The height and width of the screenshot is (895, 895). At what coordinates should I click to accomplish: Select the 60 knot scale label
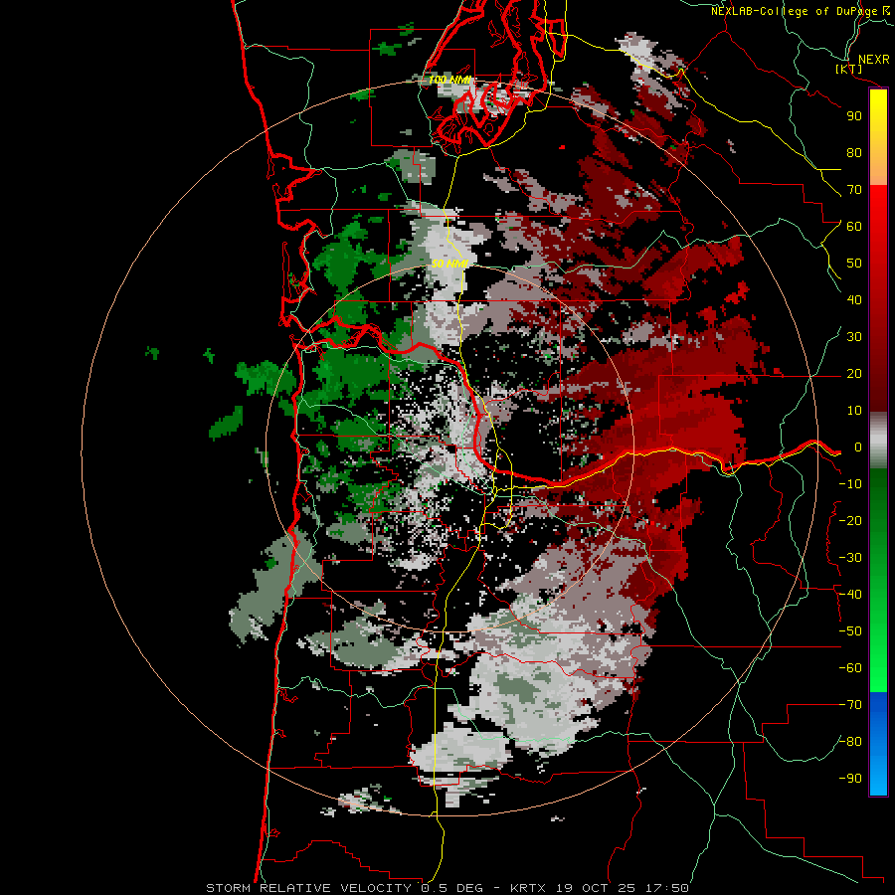(854, 227)
